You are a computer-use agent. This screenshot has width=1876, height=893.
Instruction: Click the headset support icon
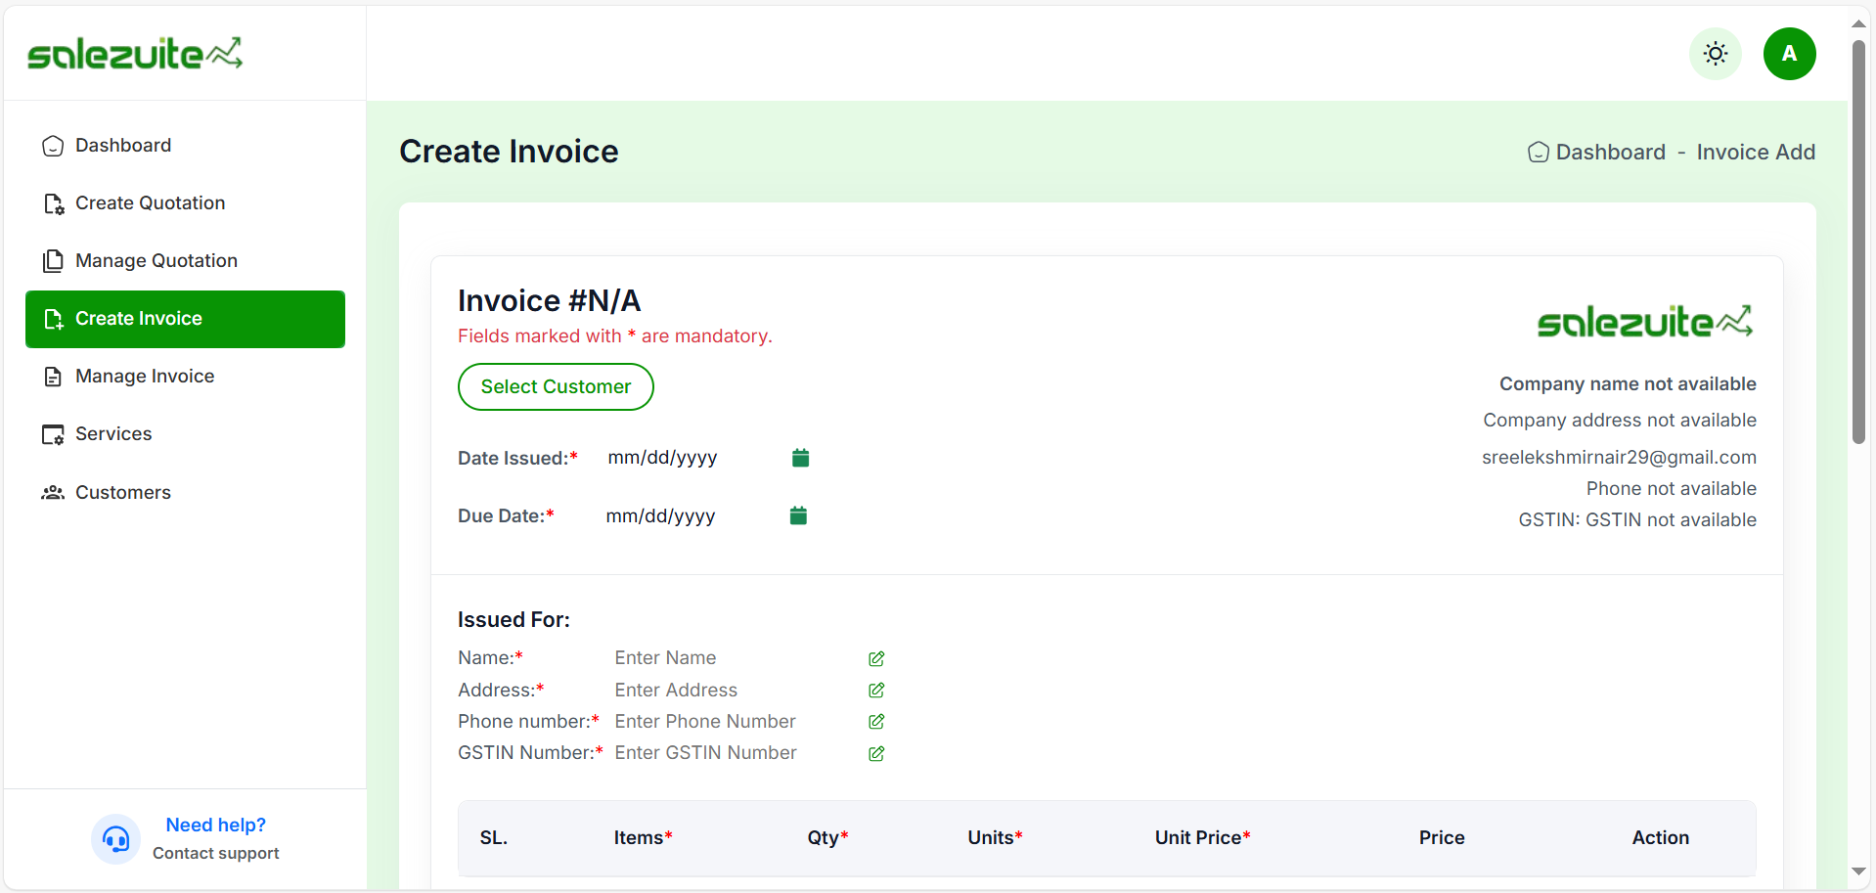click(115, 839)
